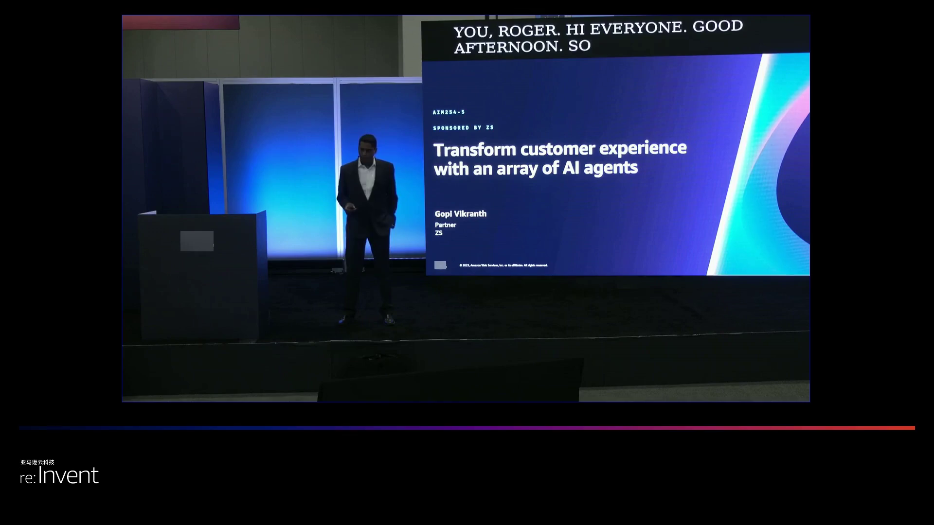Click the AIM254-S session code

click(x=449, y=112)
